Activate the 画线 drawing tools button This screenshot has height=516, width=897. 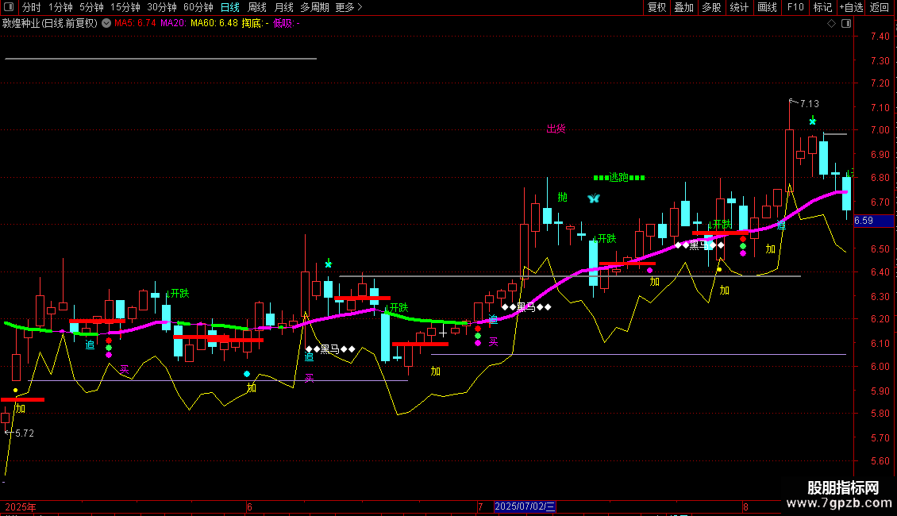point(767,7)
